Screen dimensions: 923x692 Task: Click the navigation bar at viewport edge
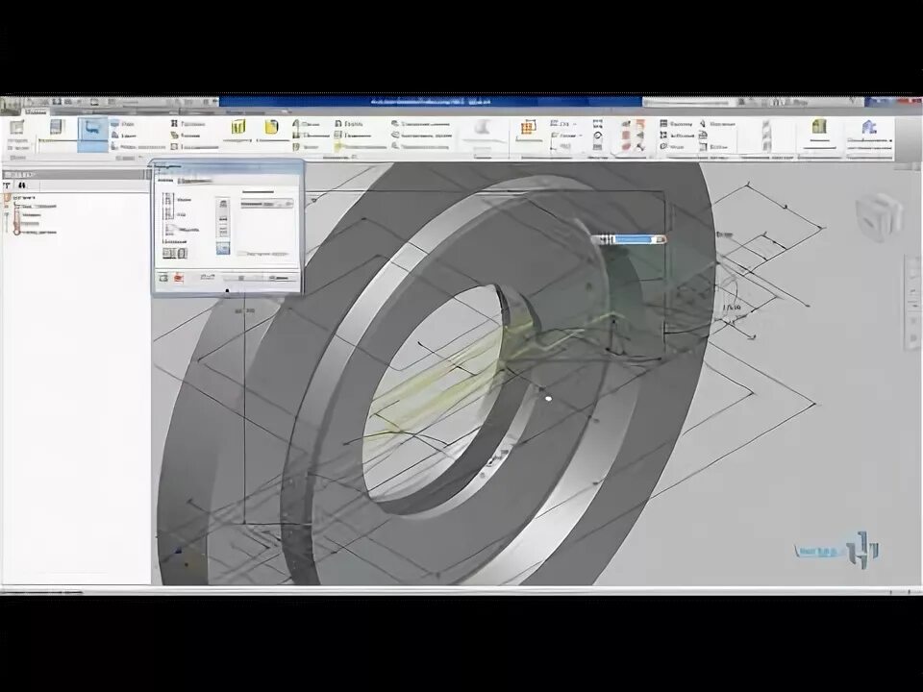point(913,303)
